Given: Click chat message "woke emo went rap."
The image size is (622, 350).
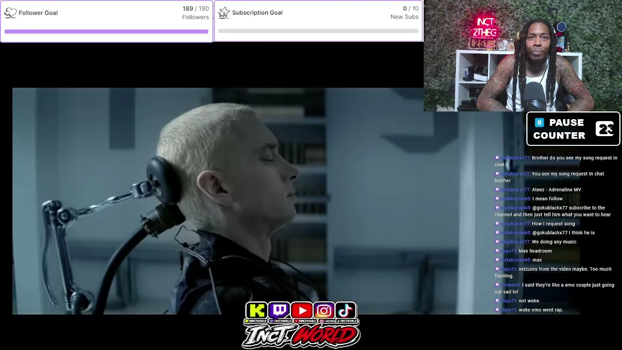Looking at the screenshot, I should [x=541, y=310].
